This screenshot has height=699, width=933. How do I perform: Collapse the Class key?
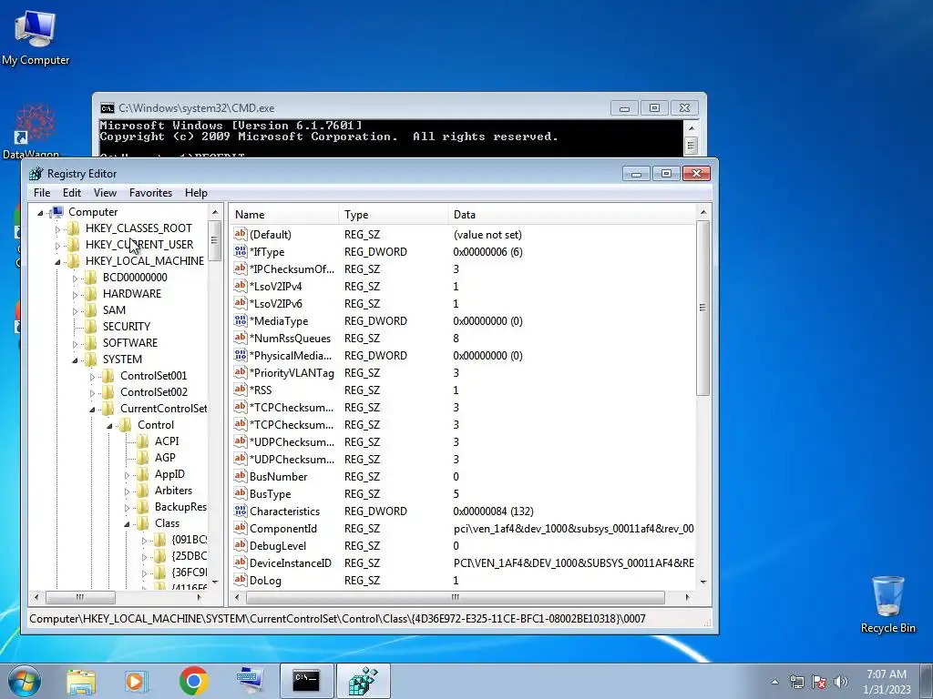click(x=127, y=523)
